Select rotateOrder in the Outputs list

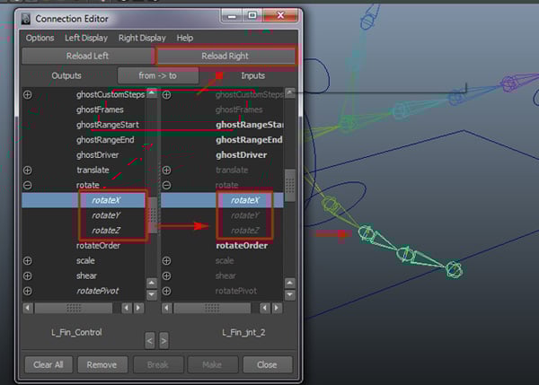[x=98, y=246]
